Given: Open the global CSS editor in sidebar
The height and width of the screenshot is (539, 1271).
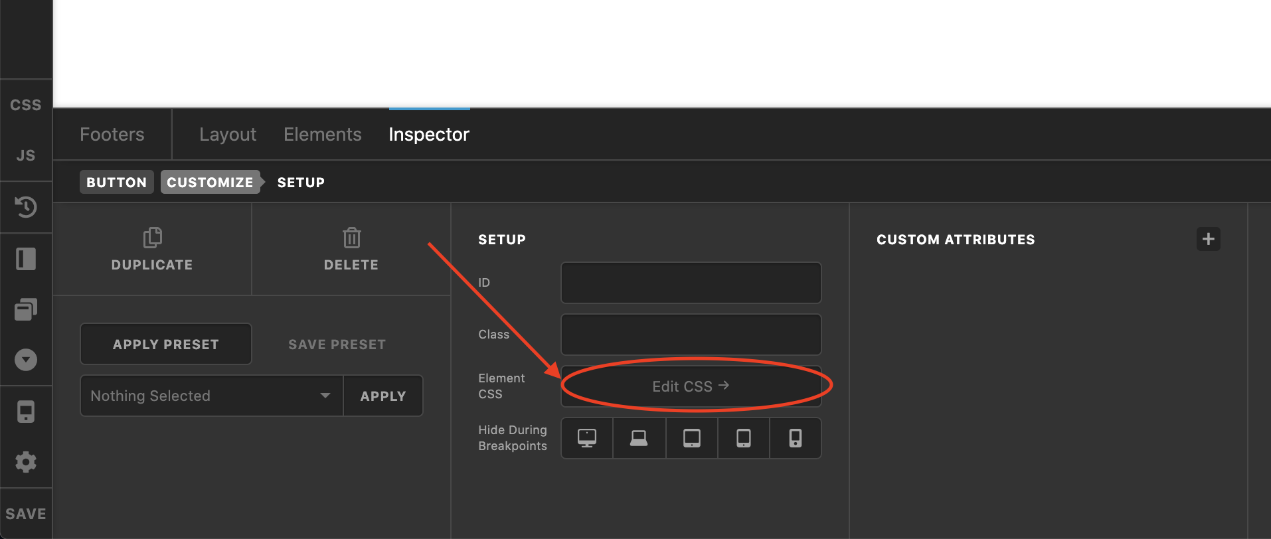Looking at the screenshot, I should click(26, 105).
